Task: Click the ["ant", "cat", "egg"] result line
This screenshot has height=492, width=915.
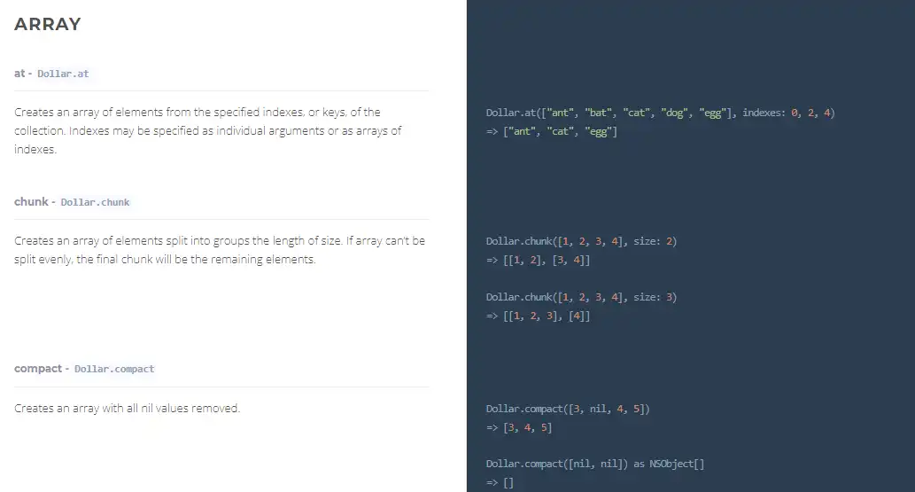Action: pos(551,131)
